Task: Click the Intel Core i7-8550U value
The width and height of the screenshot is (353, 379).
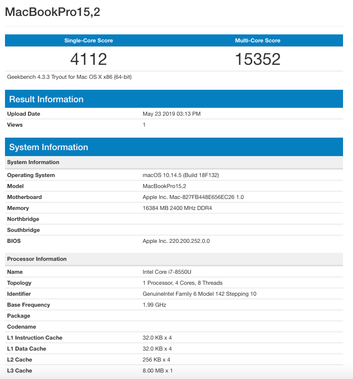Action: click(167, 272)
